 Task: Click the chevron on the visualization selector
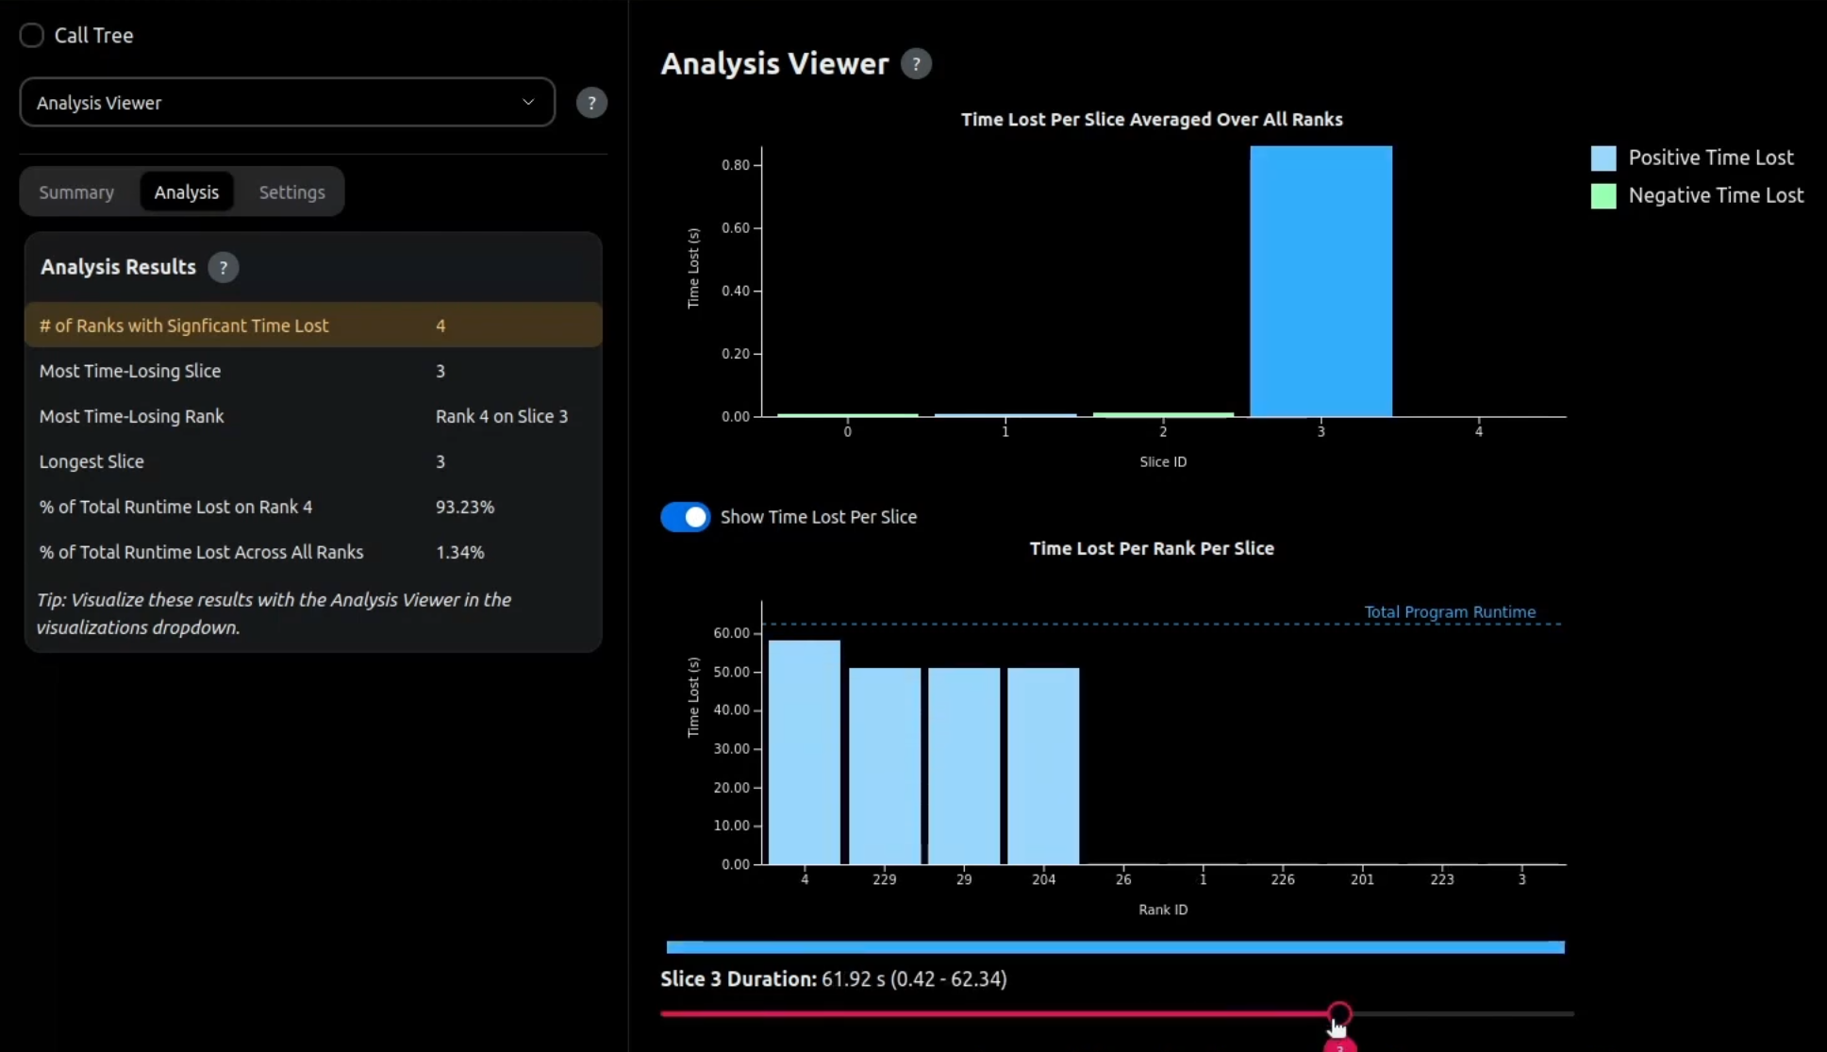[x=527, y=102]
